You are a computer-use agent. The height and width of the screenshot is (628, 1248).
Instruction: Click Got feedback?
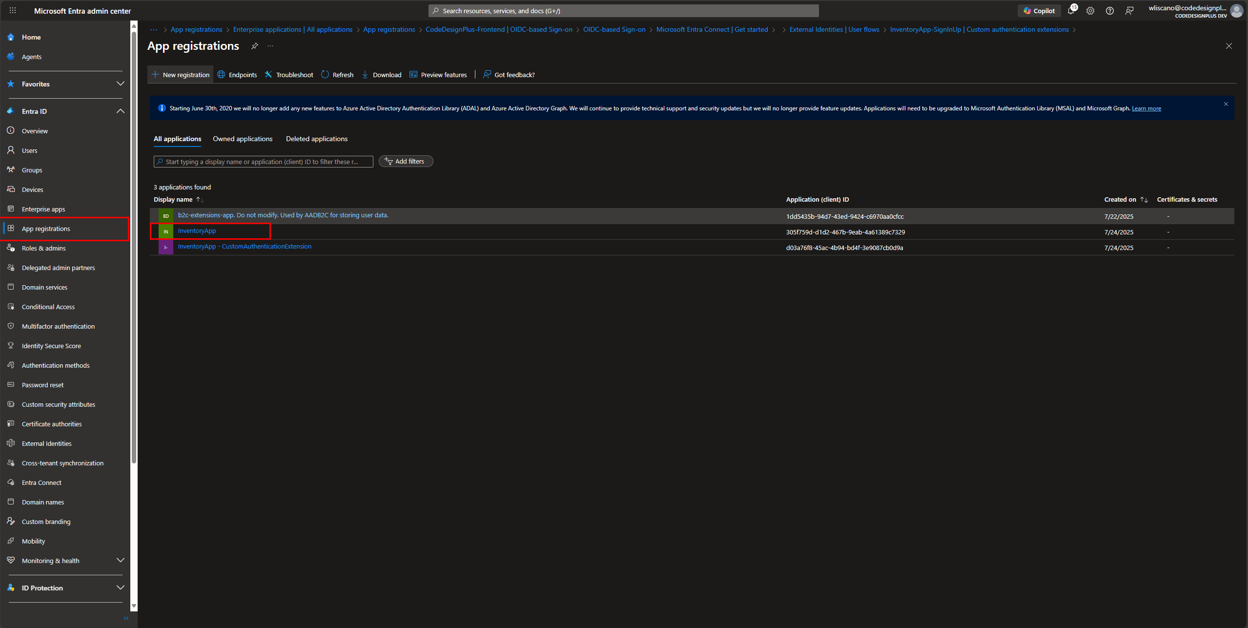click(509, 75)
